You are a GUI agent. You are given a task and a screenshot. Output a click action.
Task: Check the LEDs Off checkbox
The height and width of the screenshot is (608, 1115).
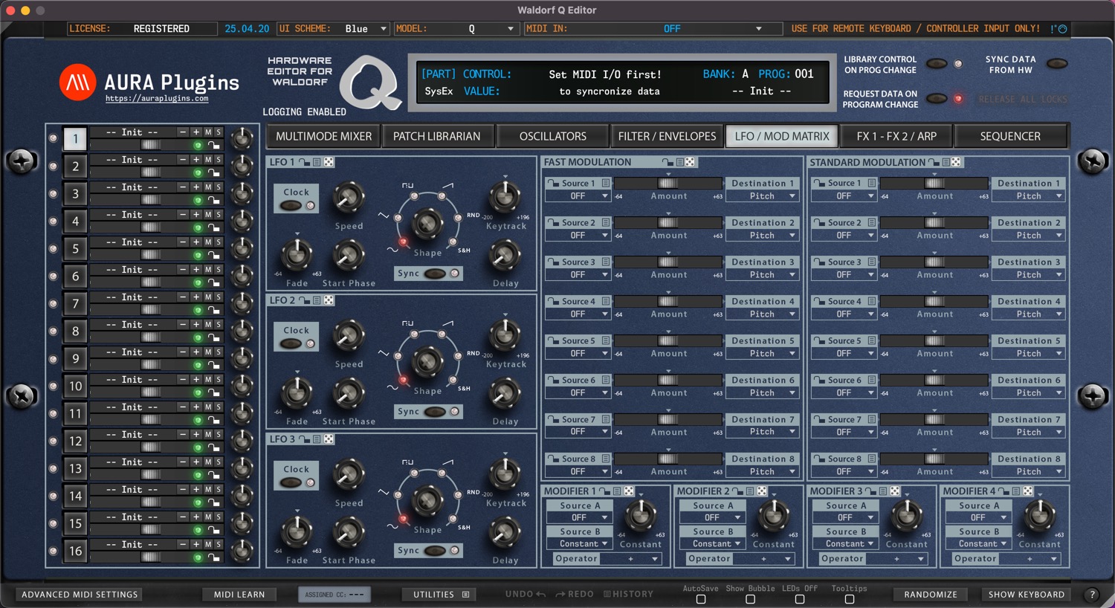[800, 599]
